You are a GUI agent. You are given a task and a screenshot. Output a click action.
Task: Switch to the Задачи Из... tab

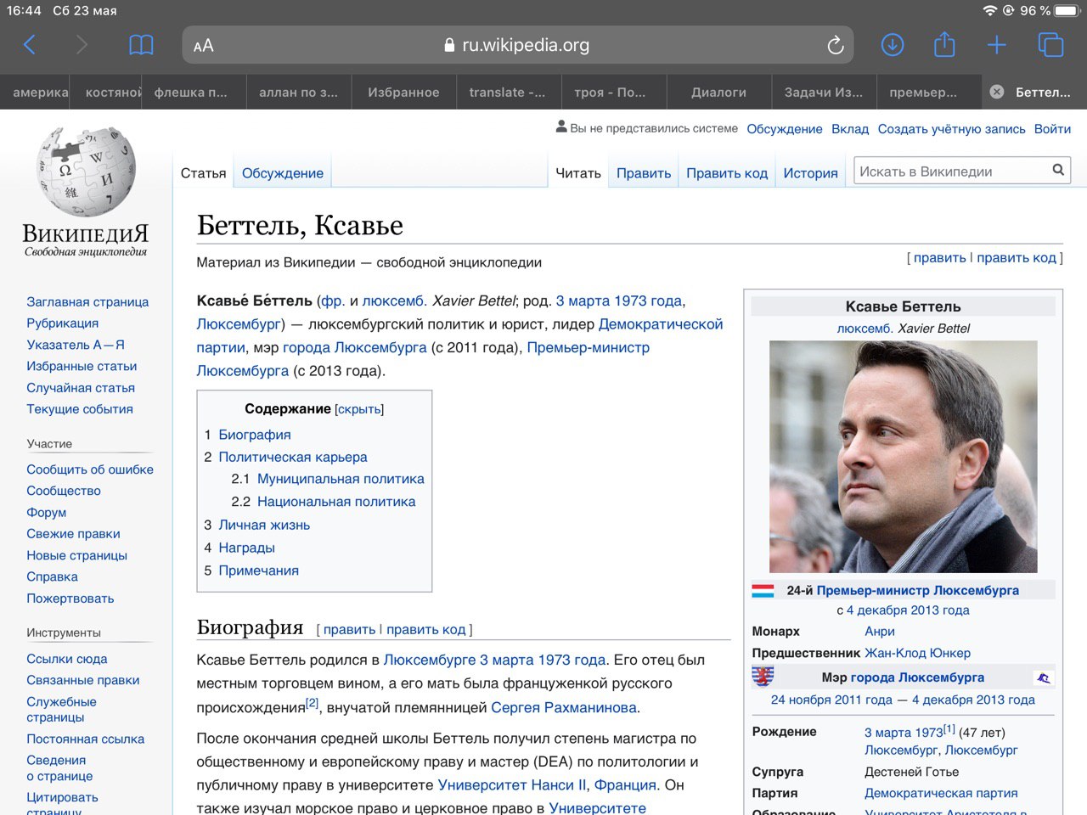click(x=823, y=92)
